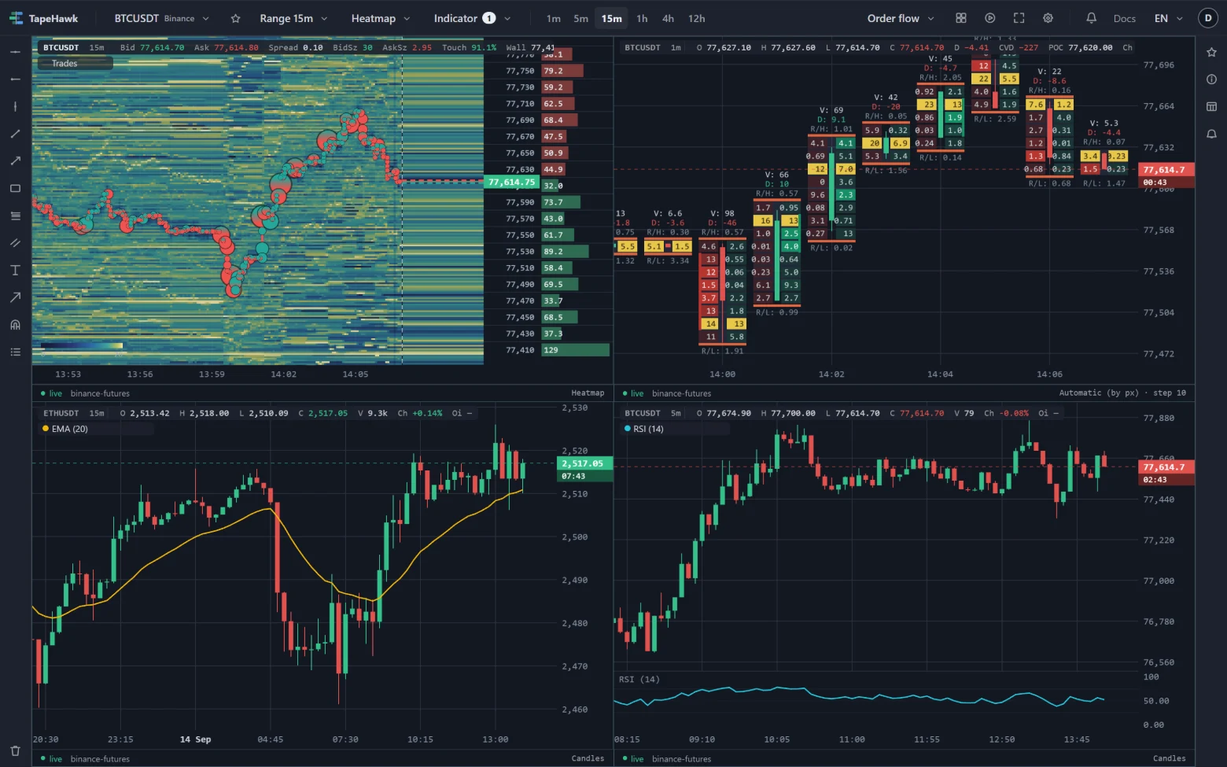This screenshot has height=767, width=1227.
Task: Switch to the 5m timeframe
Action: [x=580, y=18]
